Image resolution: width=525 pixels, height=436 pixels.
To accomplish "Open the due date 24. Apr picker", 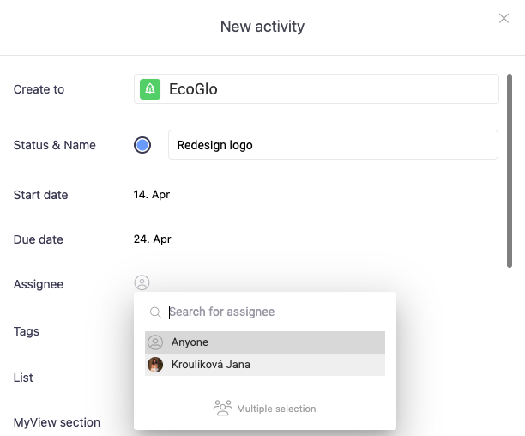I will pos(153,239).
